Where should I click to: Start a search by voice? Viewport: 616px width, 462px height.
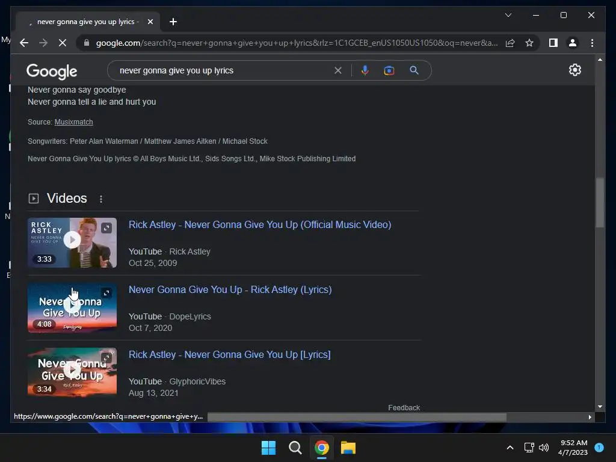(365, 70)
